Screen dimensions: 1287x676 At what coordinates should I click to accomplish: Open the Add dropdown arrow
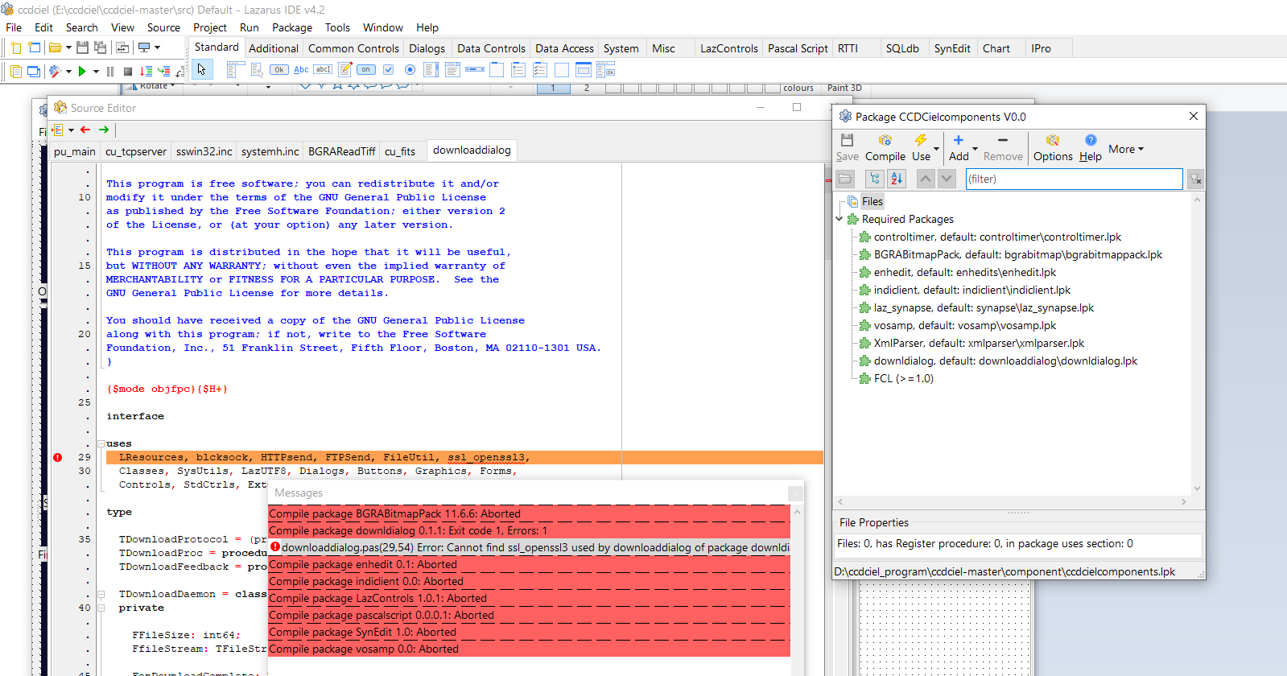(x=976, y=149)
